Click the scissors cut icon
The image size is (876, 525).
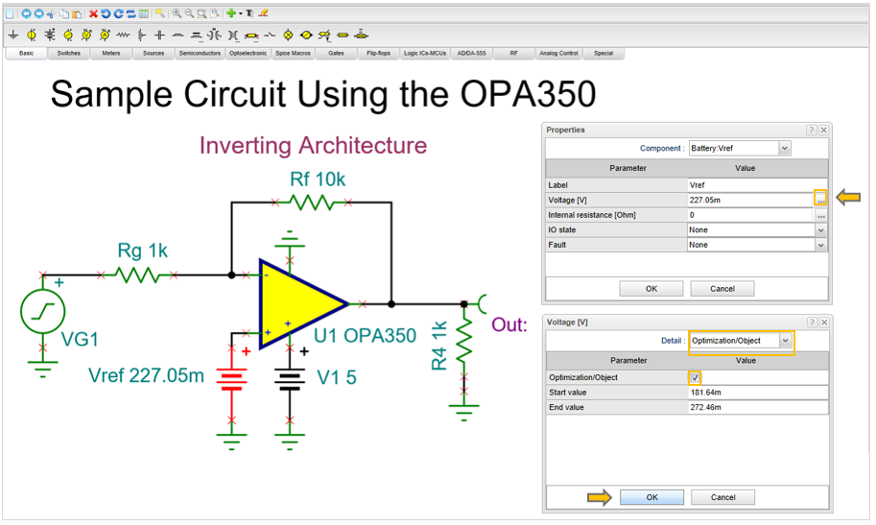tap(50, 14)
